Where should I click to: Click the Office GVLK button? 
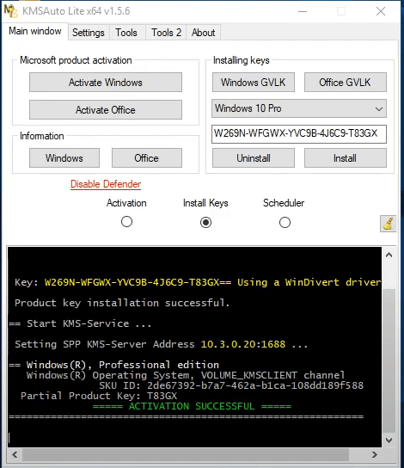coord(346,83)
